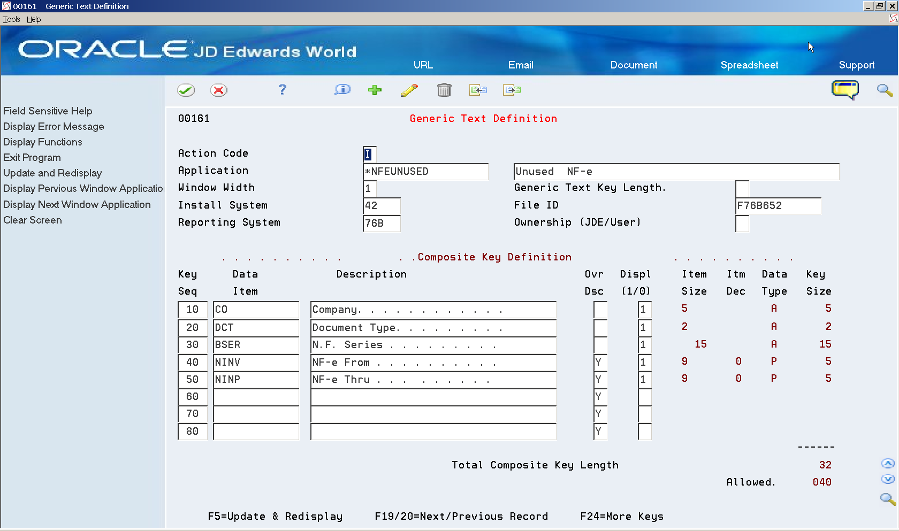The width and height of the screenshot is (899, 531).
Task: Click the Window Width field
Action: (370, 189)
